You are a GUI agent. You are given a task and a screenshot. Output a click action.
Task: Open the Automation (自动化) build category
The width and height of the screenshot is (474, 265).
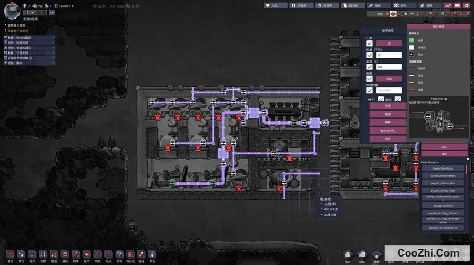[x=130, y=255]
